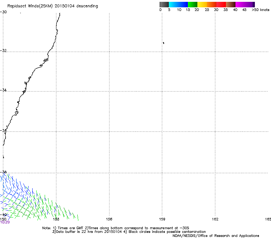Screen dimensions: 271x238
Task: Click the latitude label "-30"
Action: click(3, 12)
